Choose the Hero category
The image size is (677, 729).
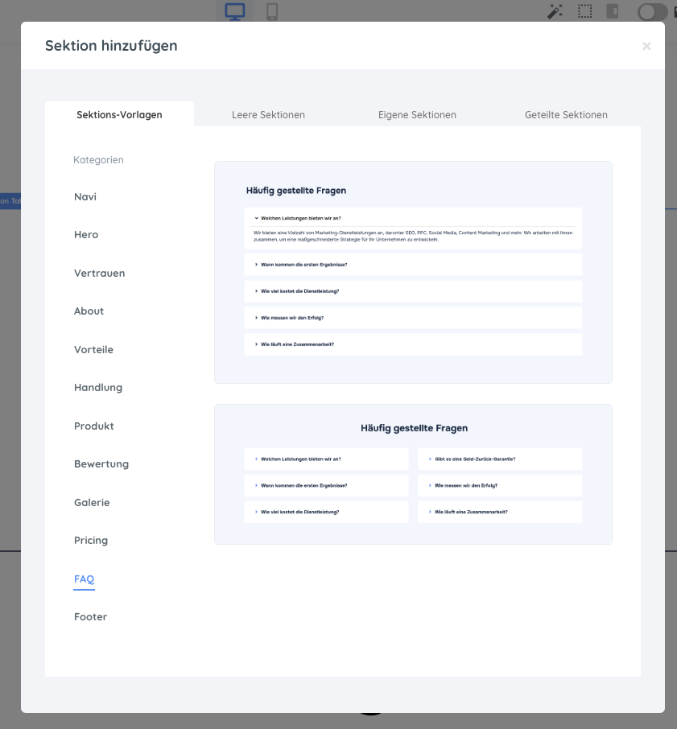pos(86,235)
